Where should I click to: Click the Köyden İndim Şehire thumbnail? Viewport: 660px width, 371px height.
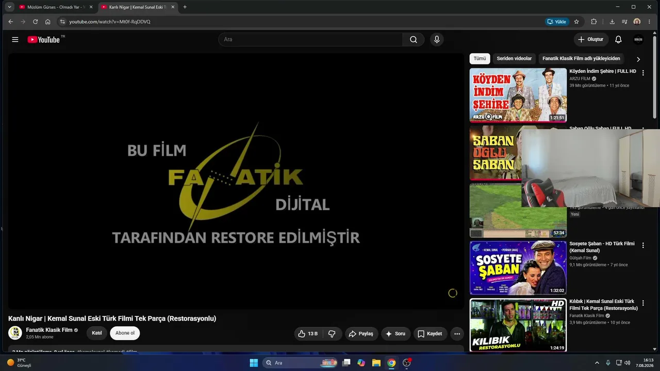518,95
